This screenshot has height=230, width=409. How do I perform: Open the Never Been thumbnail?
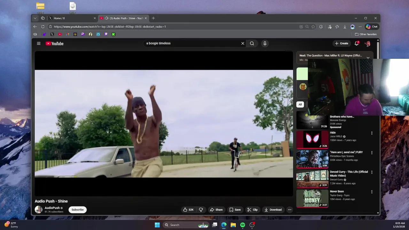[x=312, y=198]
